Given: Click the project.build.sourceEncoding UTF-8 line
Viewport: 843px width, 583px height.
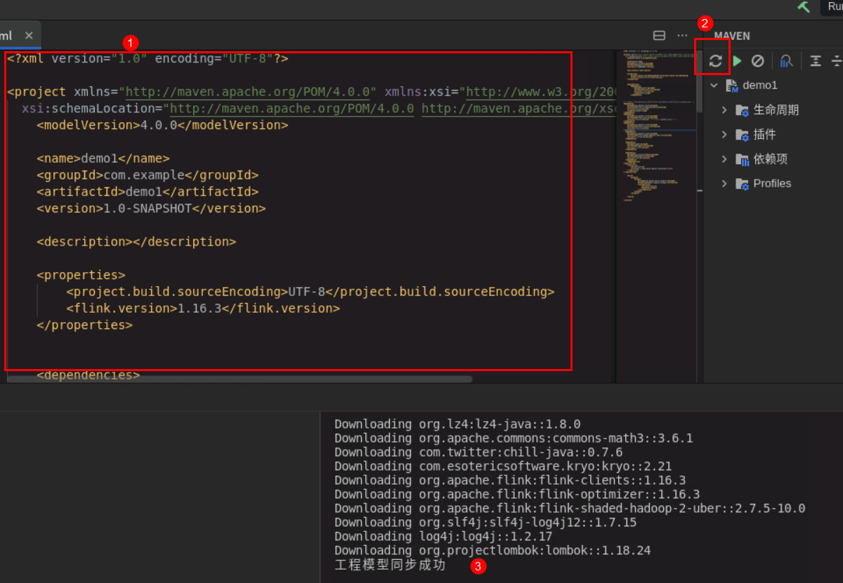Looking at the screenshot, I should point(311,292).
